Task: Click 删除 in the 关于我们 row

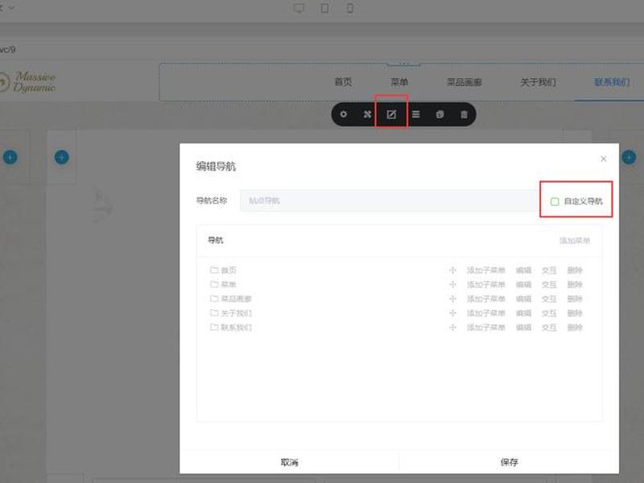Action: (x=575, y=313)
